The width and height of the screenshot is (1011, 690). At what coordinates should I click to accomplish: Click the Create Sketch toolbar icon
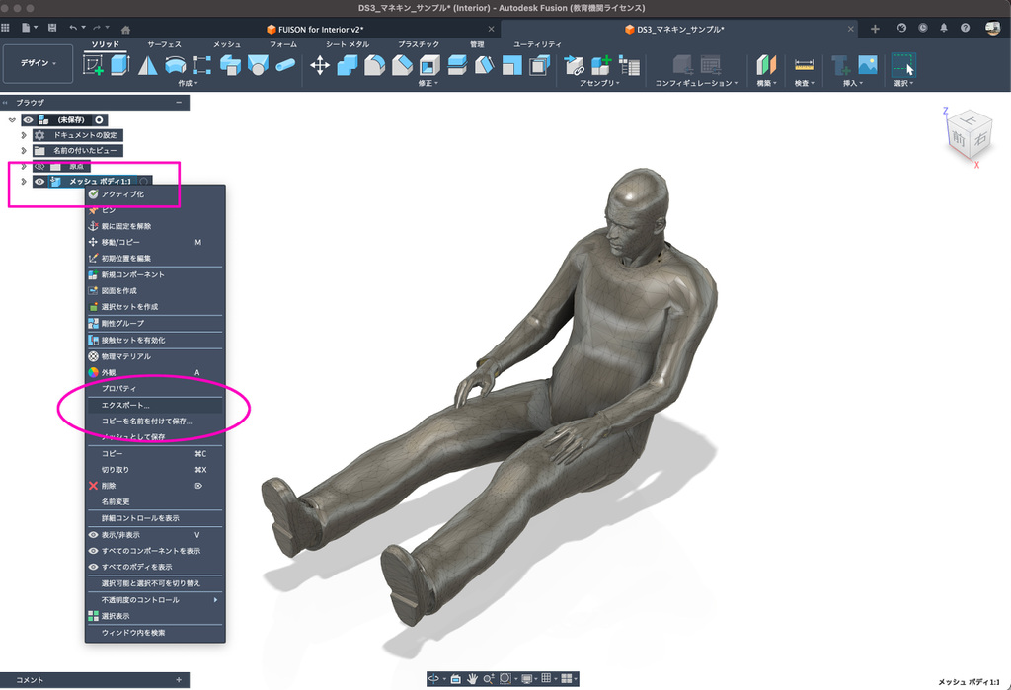tap(94, 65)
